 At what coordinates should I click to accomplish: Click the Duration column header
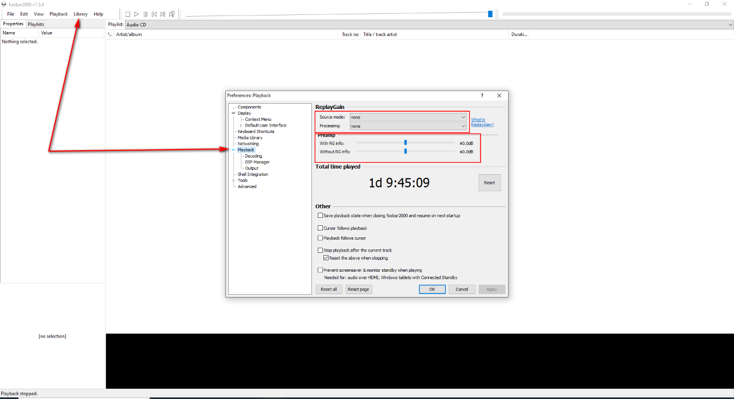click(519, 34)
